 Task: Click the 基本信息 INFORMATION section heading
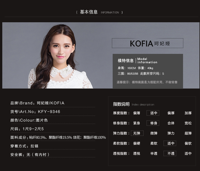pos(99,12)
